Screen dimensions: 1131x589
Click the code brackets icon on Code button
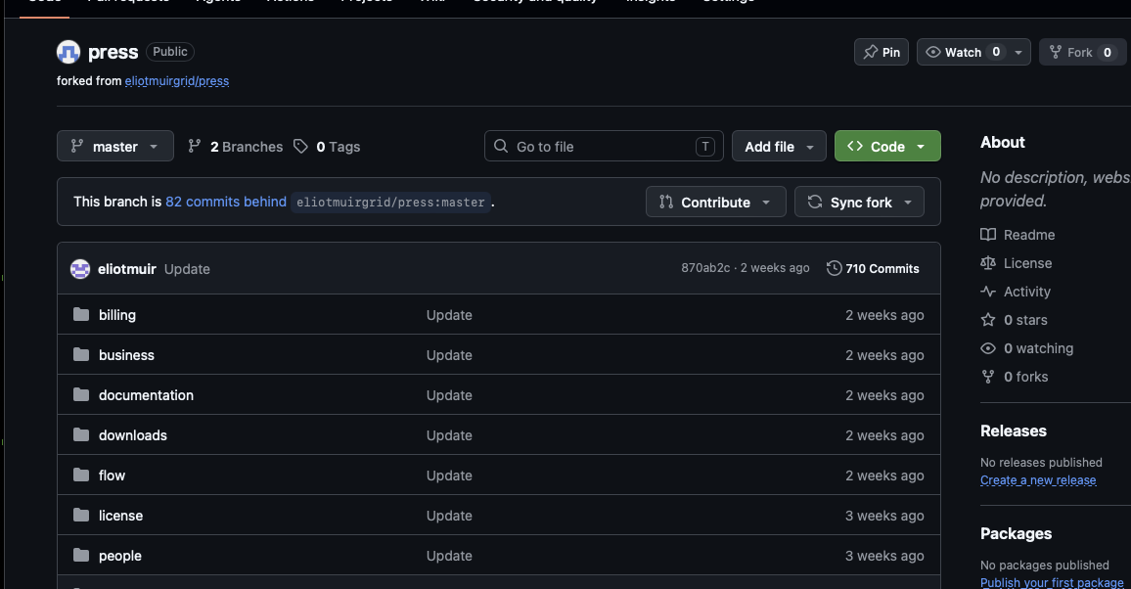click(855, 146)
